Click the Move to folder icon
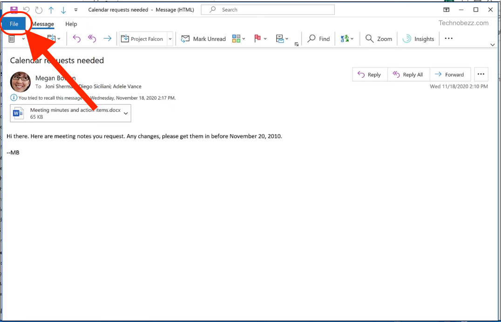 coord(51,39)
